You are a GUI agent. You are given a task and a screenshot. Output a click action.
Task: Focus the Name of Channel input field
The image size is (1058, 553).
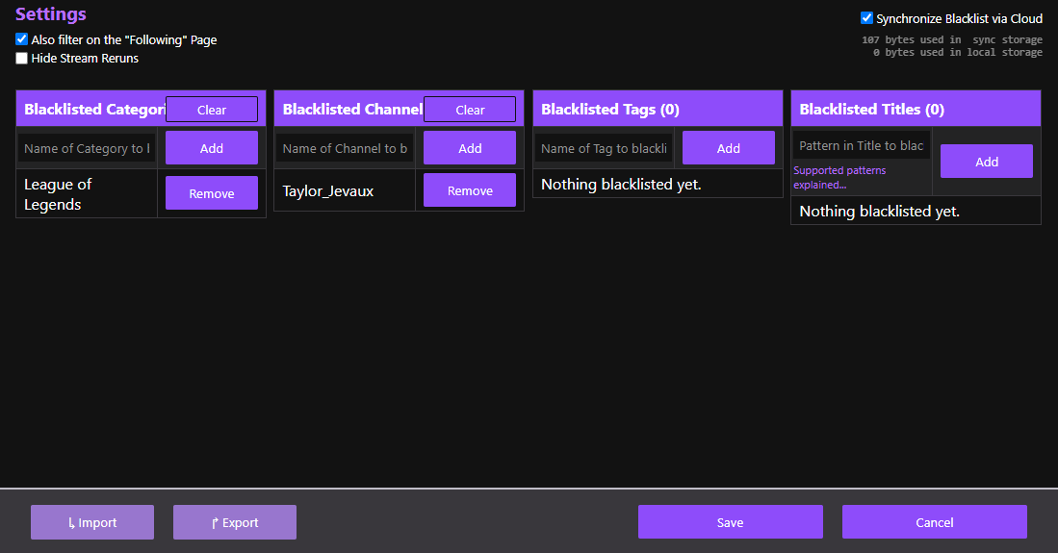346,148
